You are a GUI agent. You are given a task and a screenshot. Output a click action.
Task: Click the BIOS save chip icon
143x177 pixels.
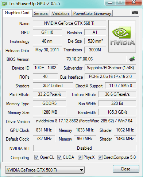pos(132,59)
